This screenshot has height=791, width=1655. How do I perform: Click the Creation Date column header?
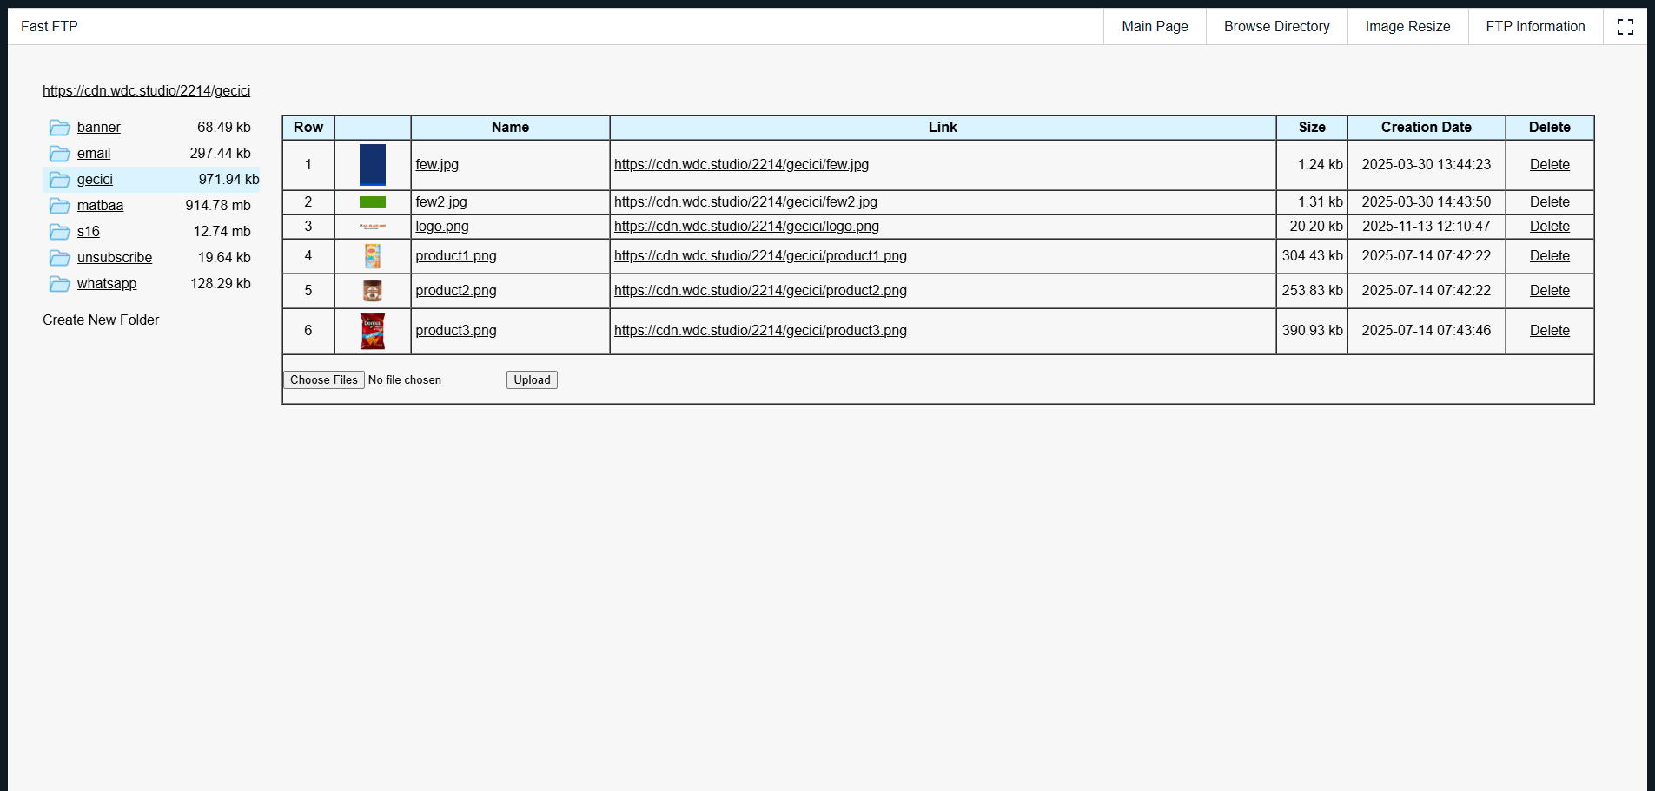coord(1426,127)
